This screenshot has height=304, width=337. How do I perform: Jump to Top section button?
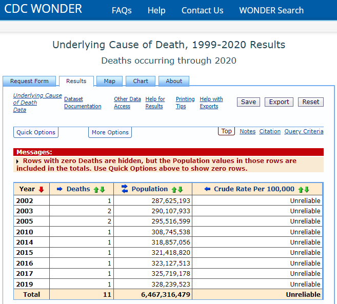click(x=227, y=131)
